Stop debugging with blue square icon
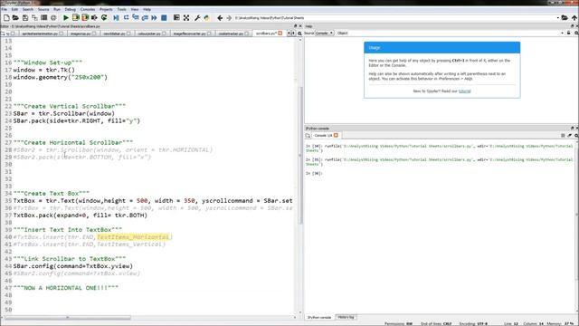579x326 pixels. tap(164, 18)
